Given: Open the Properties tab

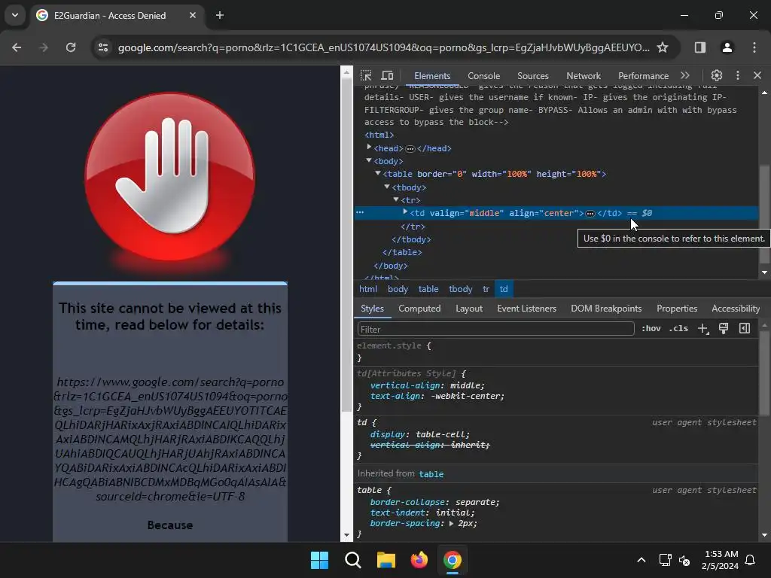Looking at the screenshot, I should tap(677, 309).
